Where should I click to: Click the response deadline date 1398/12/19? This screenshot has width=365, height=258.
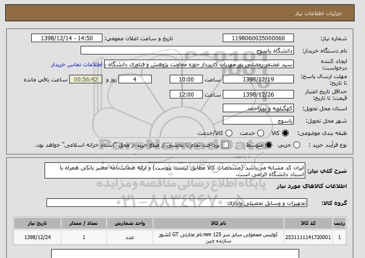click(x=258, y=79)
